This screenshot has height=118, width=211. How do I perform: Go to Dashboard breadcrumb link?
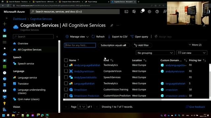point(19,19)
